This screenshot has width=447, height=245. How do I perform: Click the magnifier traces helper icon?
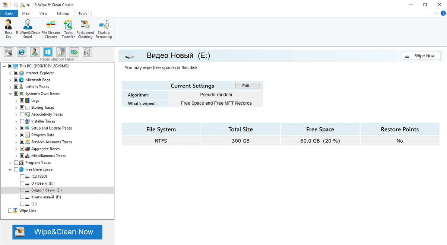point(9,52)
